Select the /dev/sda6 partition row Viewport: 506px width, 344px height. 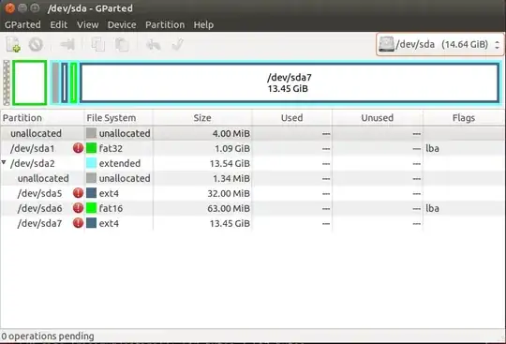[x=253, y=208]
